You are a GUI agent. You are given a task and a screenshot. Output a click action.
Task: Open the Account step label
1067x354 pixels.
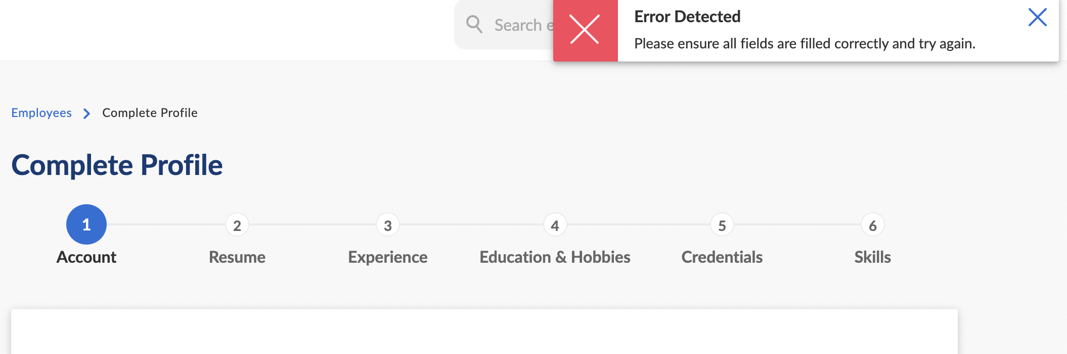coord(86,257)
